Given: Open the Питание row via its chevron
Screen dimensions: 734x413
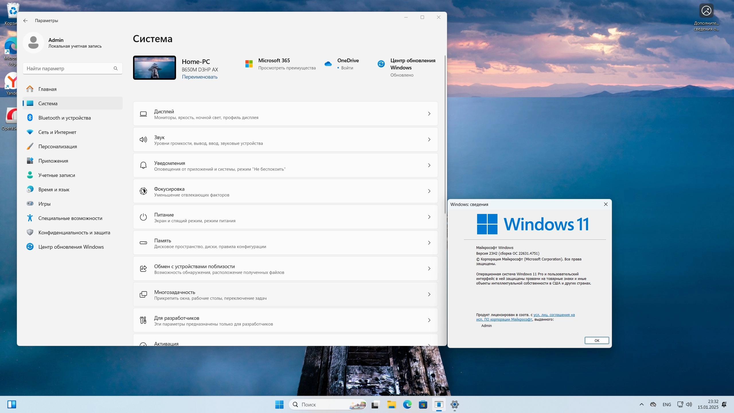Looking at the screenshot, I should (x=429, y=217).
